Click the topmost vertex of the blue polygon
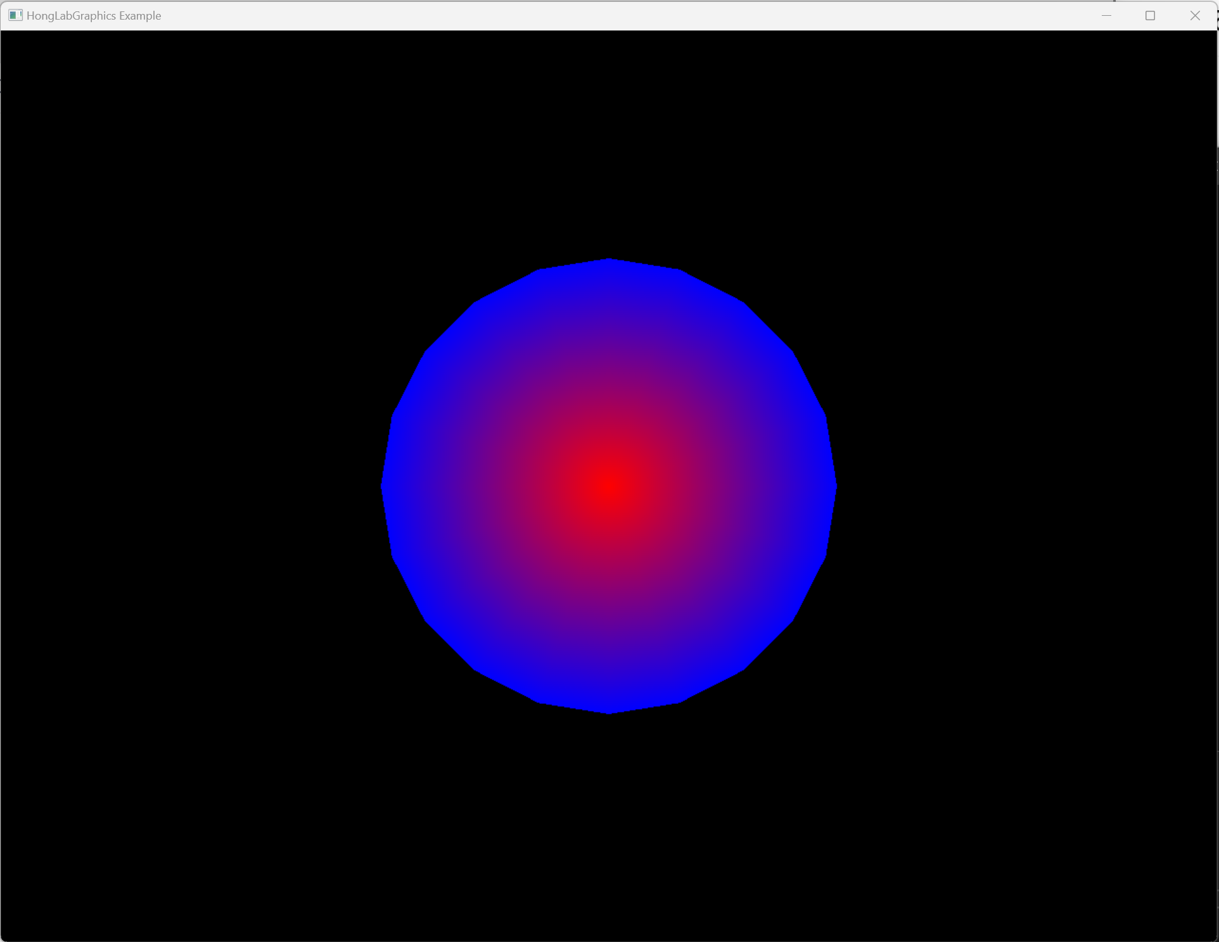The width and height of the screenshot is (1219, 942). pyautogui.click(x=609, y=260)
